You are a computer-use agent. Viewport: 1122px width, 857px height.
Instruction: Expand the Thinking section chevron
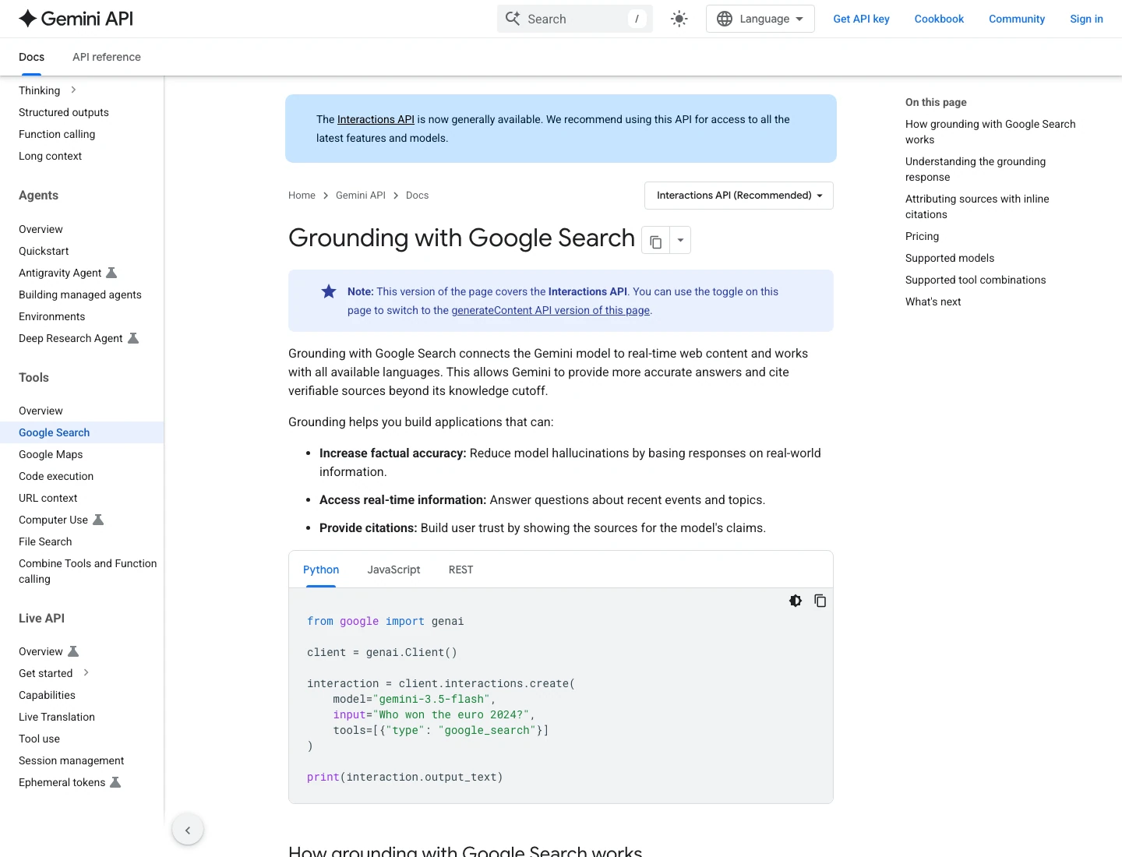[73, 90]
